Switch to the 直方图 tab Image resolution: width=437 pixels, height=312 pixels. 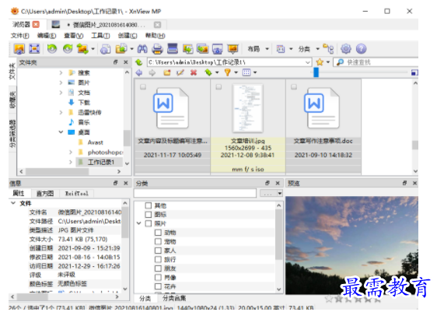(x=45, y=193)
